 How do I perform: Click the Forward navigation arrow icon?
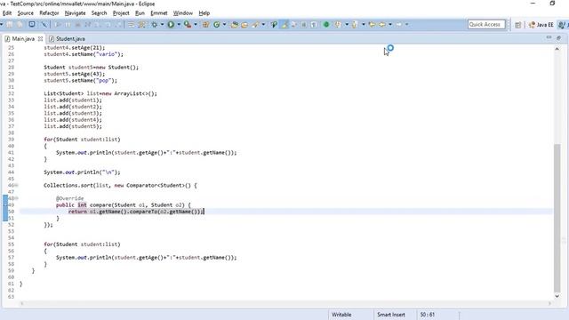[399, 24]
